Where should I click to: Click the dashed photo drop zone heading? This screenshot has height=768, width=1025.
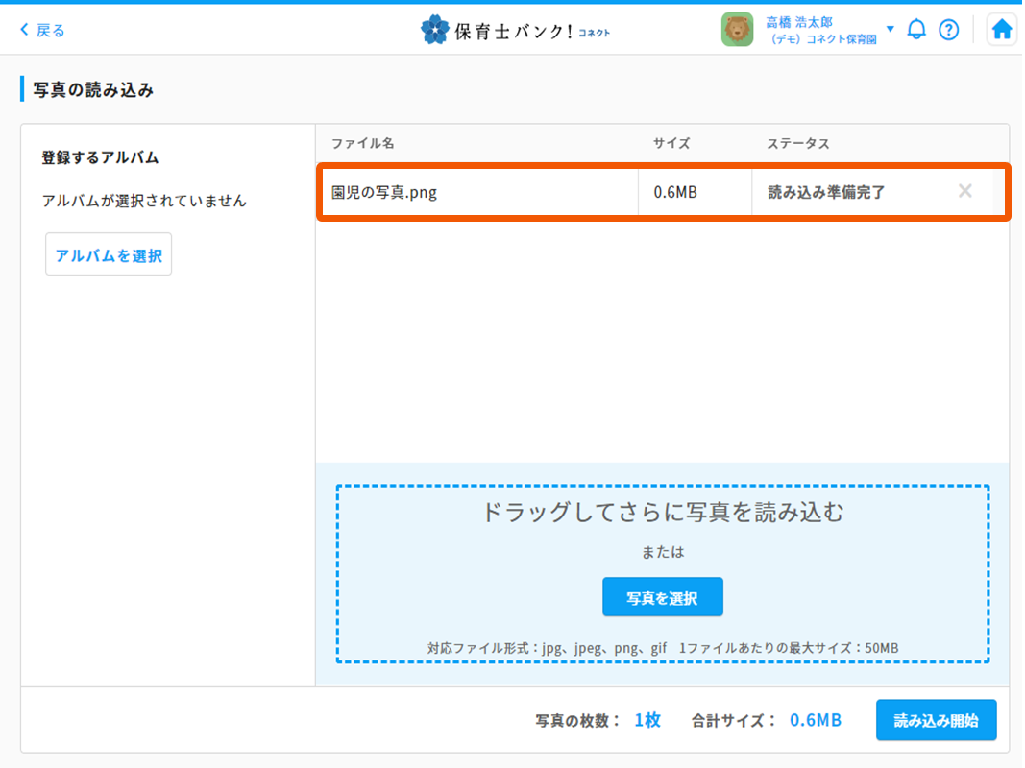(x=662, y=513)
